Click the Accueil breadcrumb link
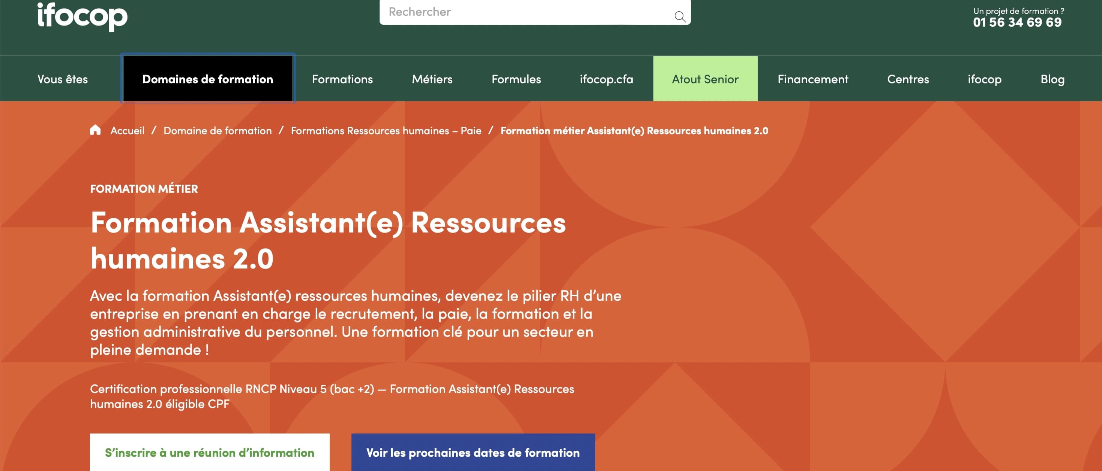 coord(128,130)
